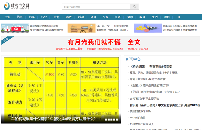Open 太龙药业 financing news link
The image size is (202, 130).
(x=180, y=26)
